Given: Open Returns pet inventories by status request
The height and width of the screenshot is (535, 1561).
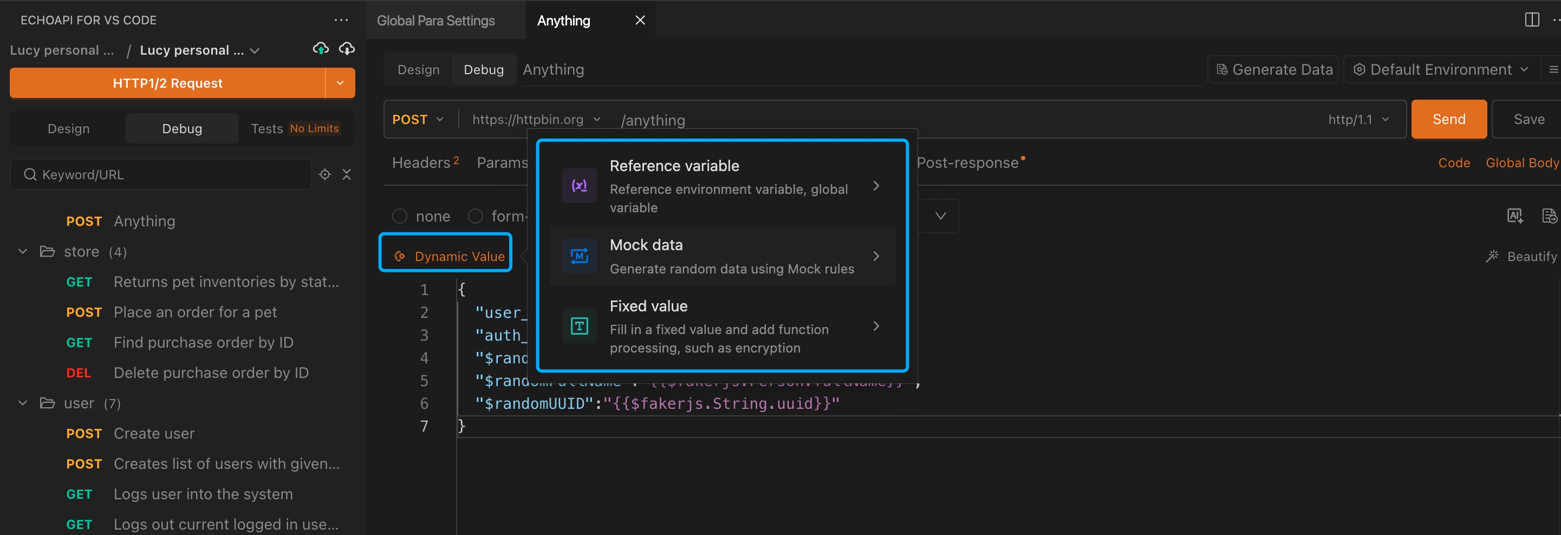Looking at the screenshot, I should 203,282.
